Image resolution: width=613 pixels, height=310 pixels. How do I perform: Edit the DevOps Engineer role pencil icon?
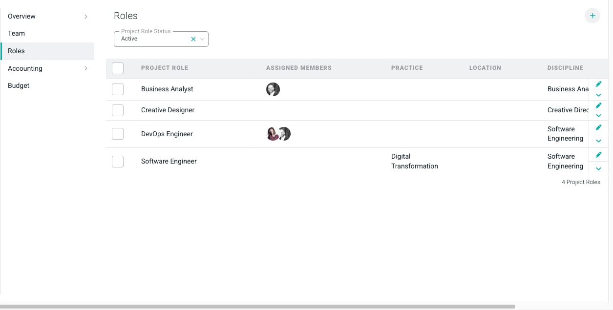click(598, 127)
